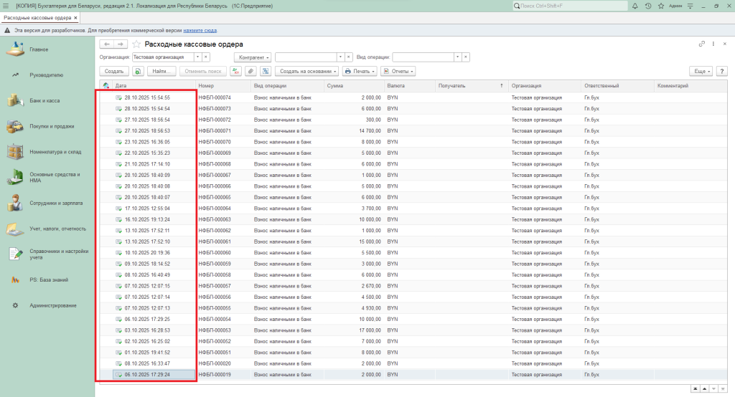735x397 pixels.
Task: Click the paperclip attached files icon
Action: coord(251,71)
